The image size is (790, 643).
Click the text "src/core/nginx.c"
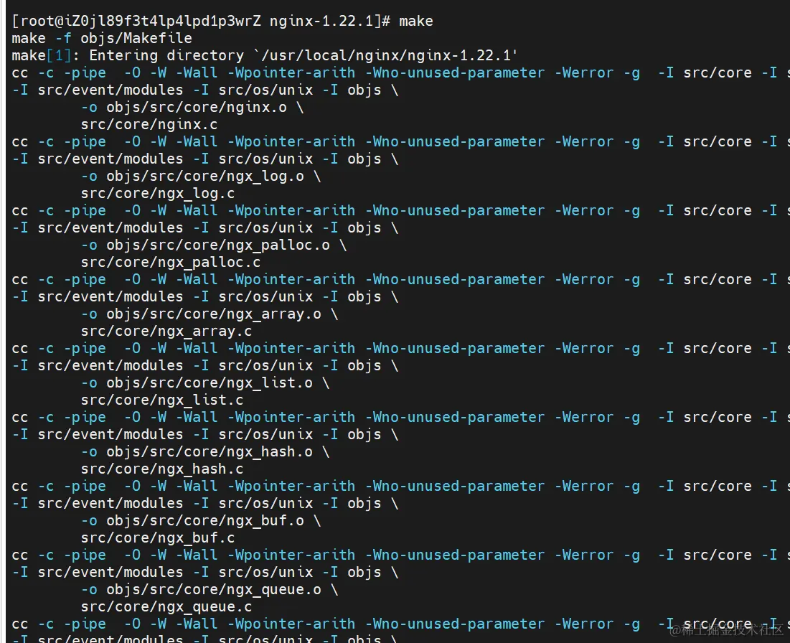149,124
